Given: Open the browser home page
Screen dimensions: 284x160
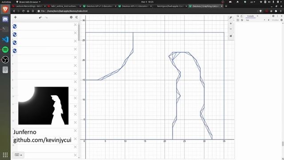Looking at the screenshot, I should (x=28, y=11).
